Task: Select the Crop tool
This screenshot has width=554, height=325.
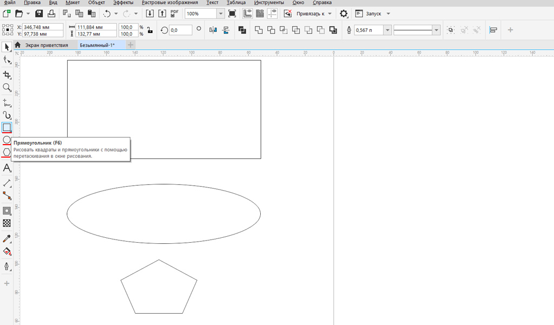Action: pyautogui.click(x=7, y=74)
